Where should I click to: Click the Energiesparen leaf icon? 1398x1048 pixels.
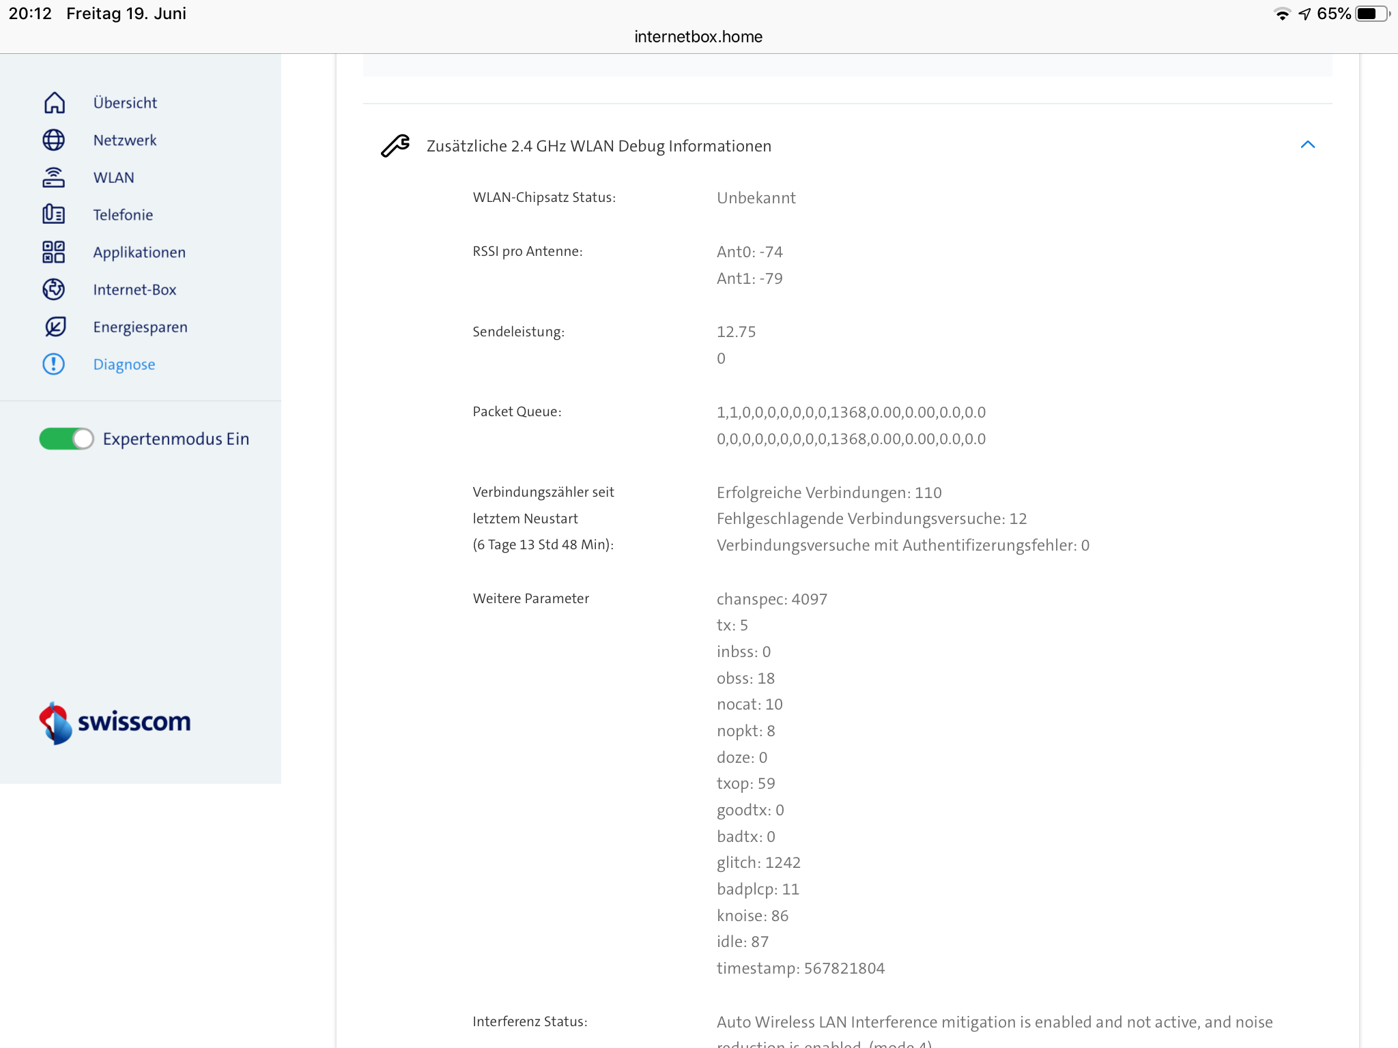[54, 327]
